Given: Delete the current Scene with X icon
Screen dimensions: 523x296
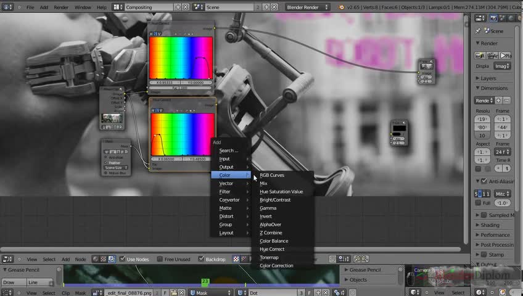Looking at the screenshot, I should (x=274, y=7).
